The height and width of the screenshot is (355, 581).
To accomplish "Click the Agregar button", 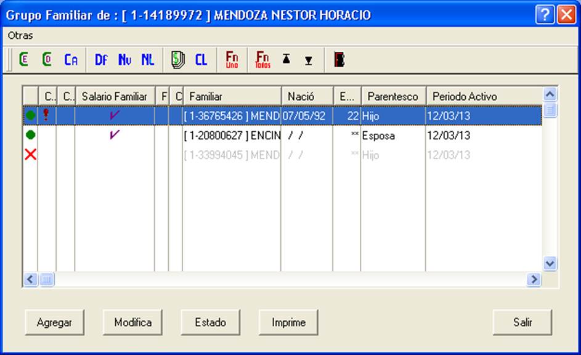I will coord(54,322).
